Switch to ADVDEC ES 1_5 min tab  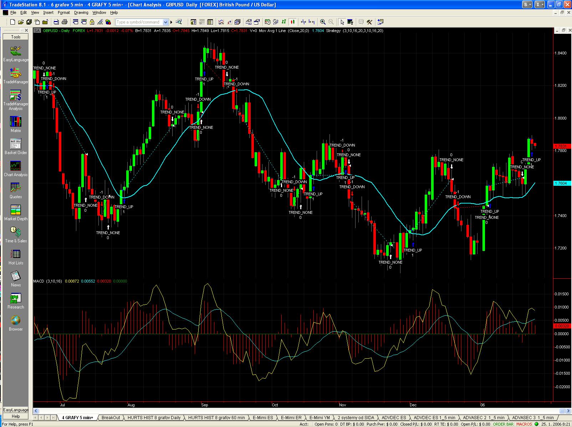[x=434, y=418]
